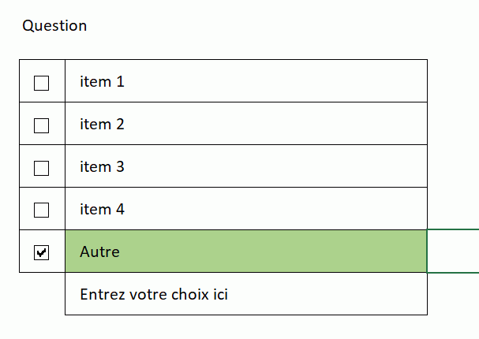The width and height of the screenshot is (479, 339).
Task: Click the checkmark inside the Autre box
Action: (x=42, y=252)
